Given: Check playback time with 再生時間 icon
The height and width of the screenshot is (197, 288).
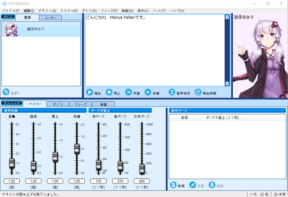Looking at the screenshot, I should 198,92.
